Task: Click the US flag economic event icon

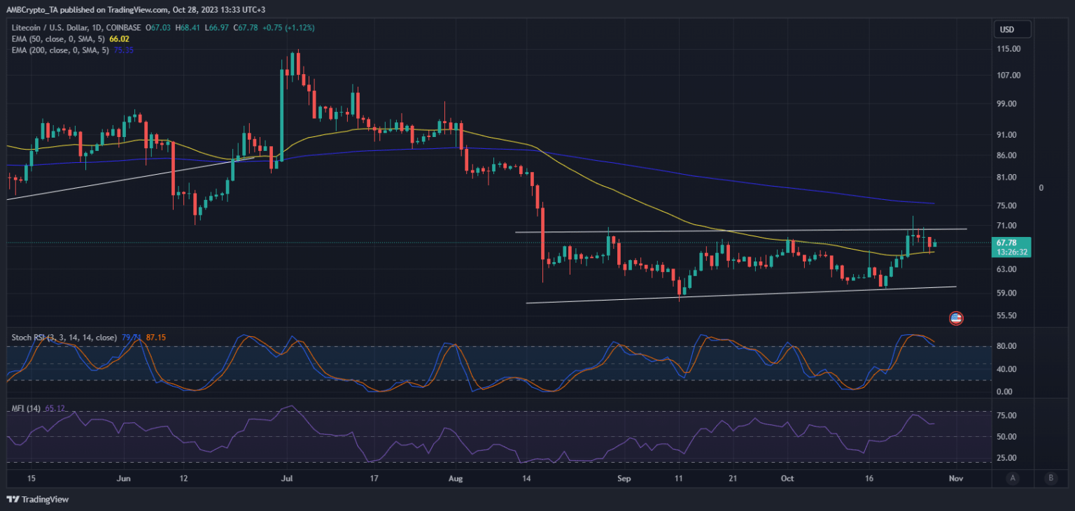Action: [956, 318]
